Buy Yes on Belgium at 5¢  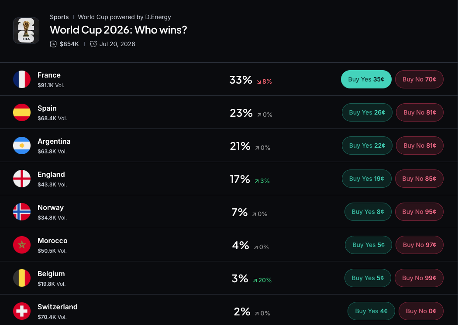coord(368,278)
